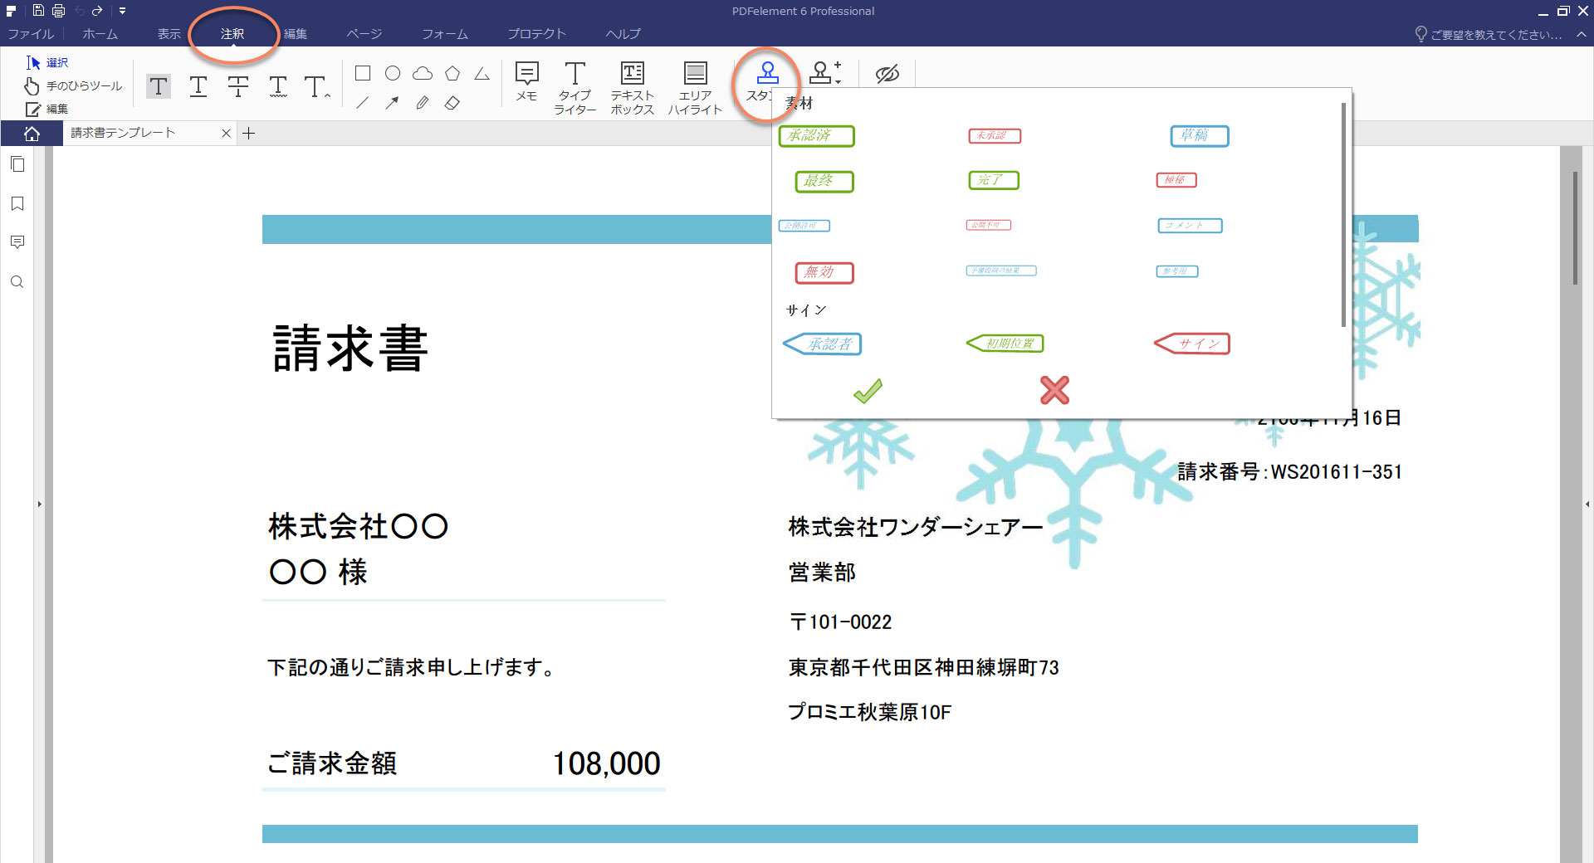
Task: Switch to the 表示 tab
Action: (169, 34)
